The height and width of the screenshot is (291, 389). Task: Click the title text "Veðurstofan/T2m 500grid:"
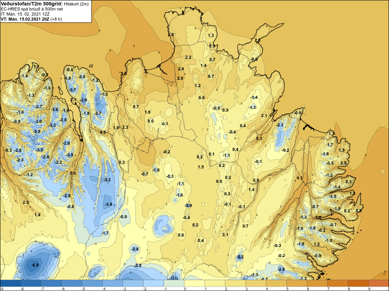32,4
